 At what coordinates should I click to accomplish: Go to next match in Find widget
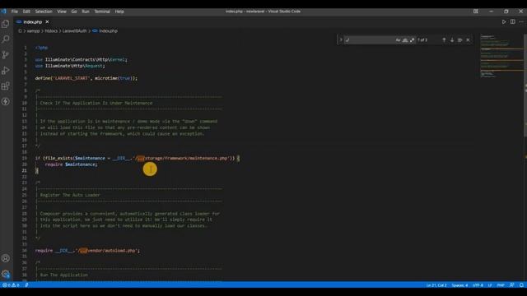coord(452,40)
